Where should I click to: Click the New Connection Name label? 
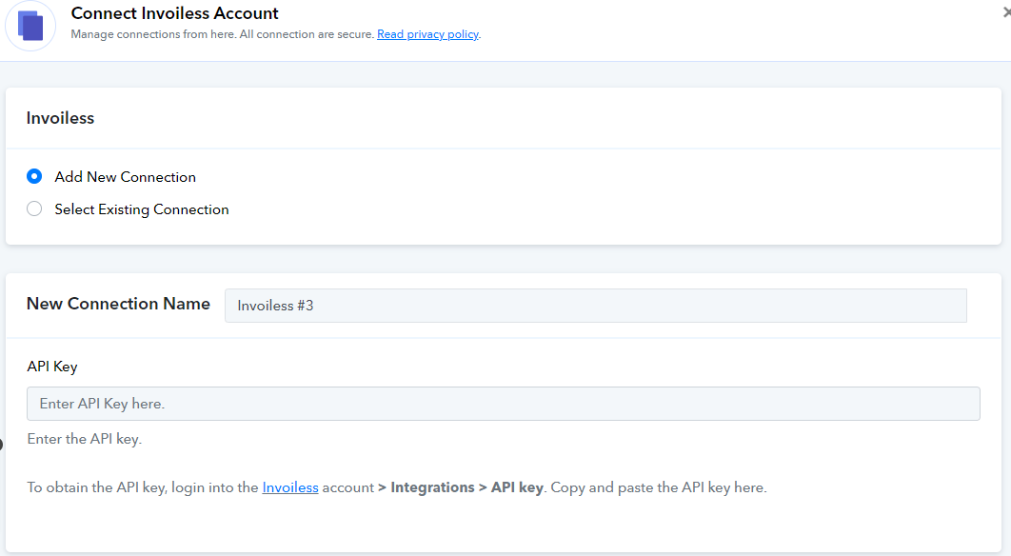pos(118,304)
